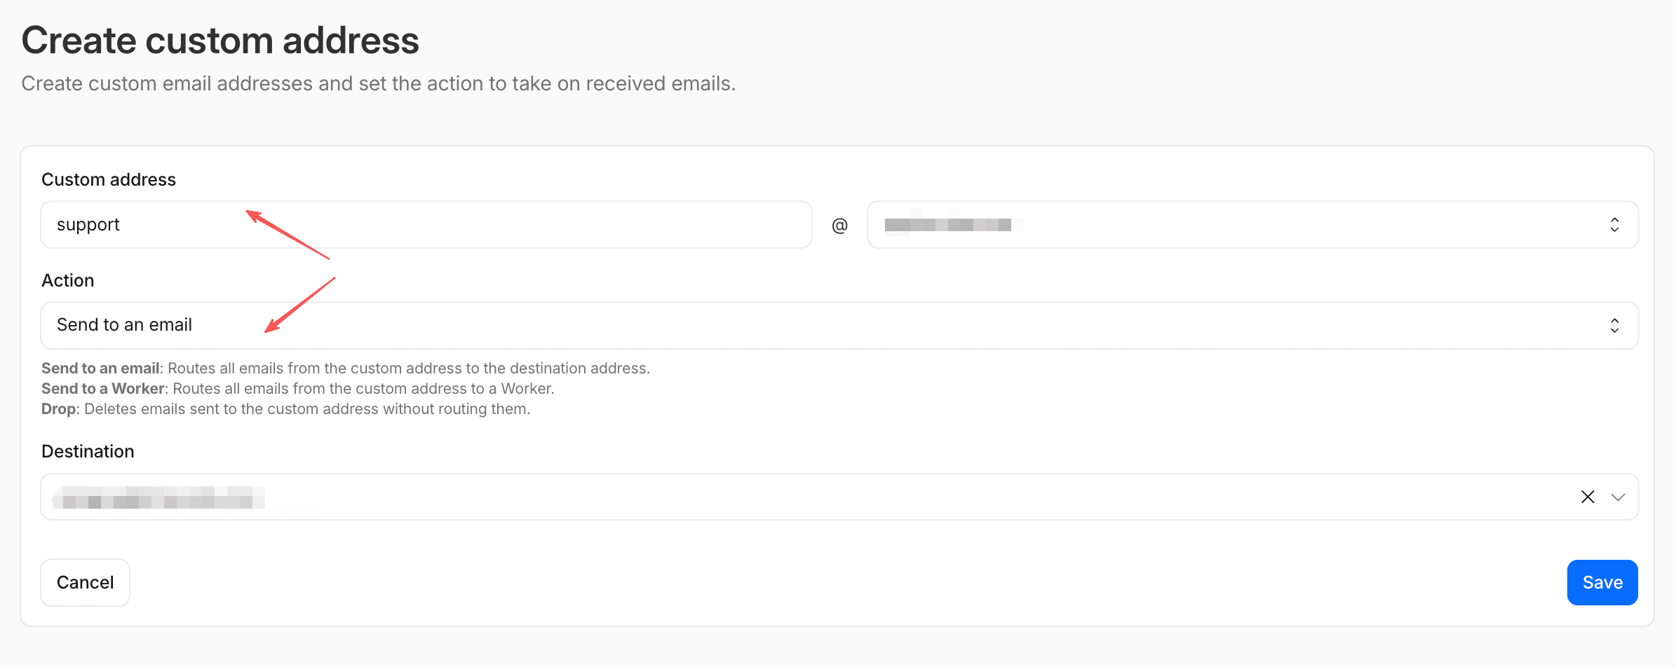Click the blurred destination email value

point(160,498)
